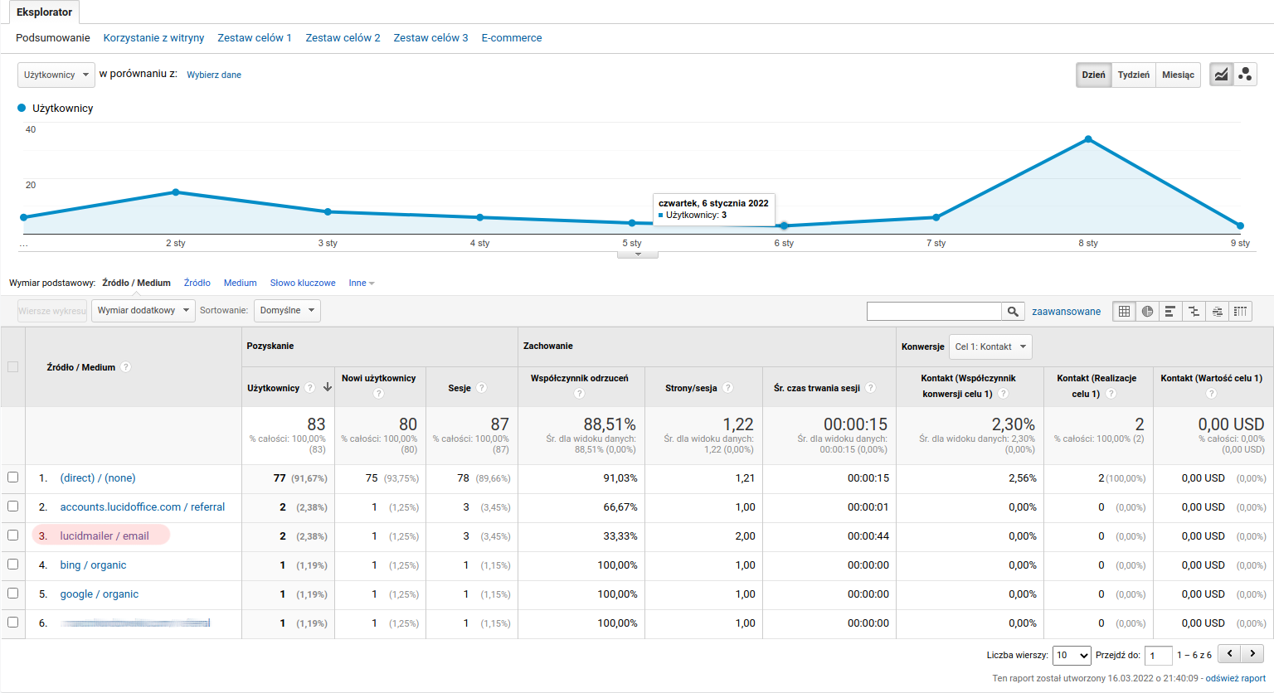This screenshot has width=1274, height=693.
Task: Toggle select-all rows checkbox in header
Action: pos(12,367)
